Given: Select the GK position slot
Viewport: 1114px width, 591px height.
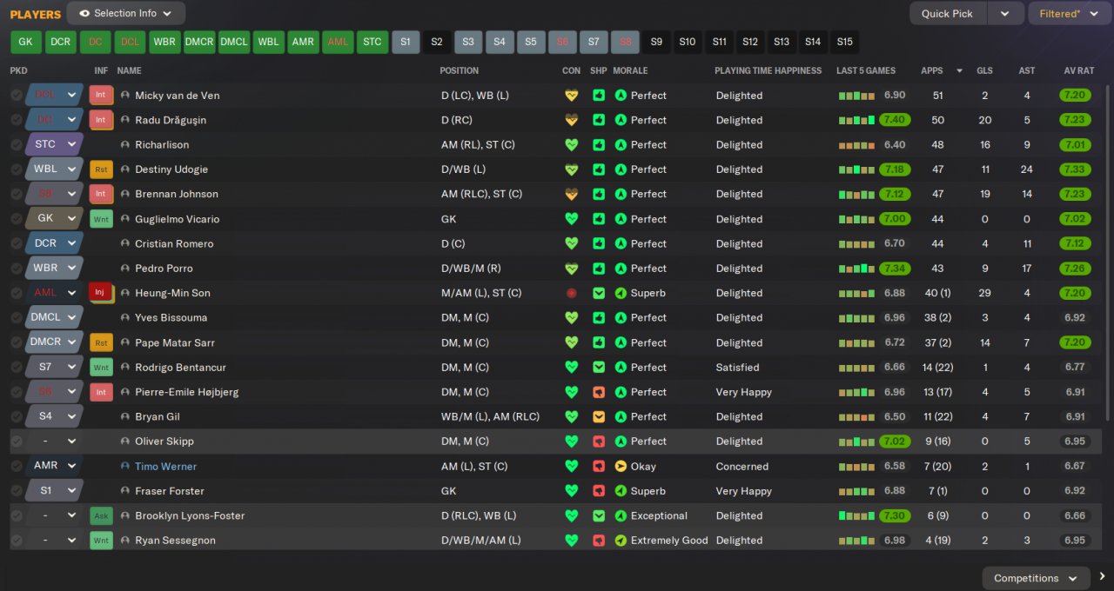Looking at the screenshot, I should [x=25, y=42].
